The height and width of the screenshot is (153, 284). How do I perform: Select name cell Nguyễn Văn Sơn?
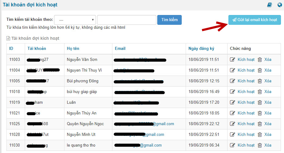82,60
